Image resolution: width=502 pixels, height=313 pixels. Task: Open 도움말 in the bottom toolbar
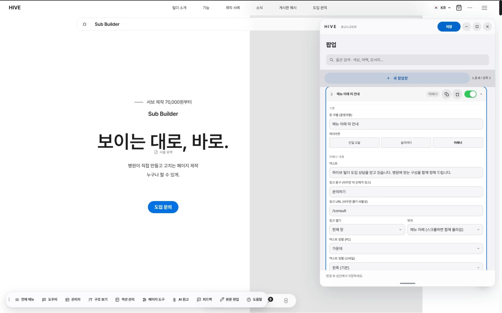point(254,300)
